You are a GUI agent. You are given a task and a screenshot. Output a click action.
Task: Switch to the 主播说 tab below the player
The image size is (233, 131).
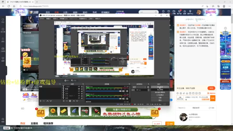(34, 123)
